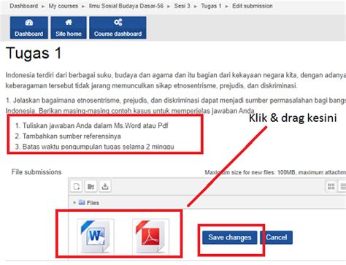Click Dashboard in the breadcrumb
The height and width of the screenshot is (265, 346).
pyautogui.click(x=24, y=6)
